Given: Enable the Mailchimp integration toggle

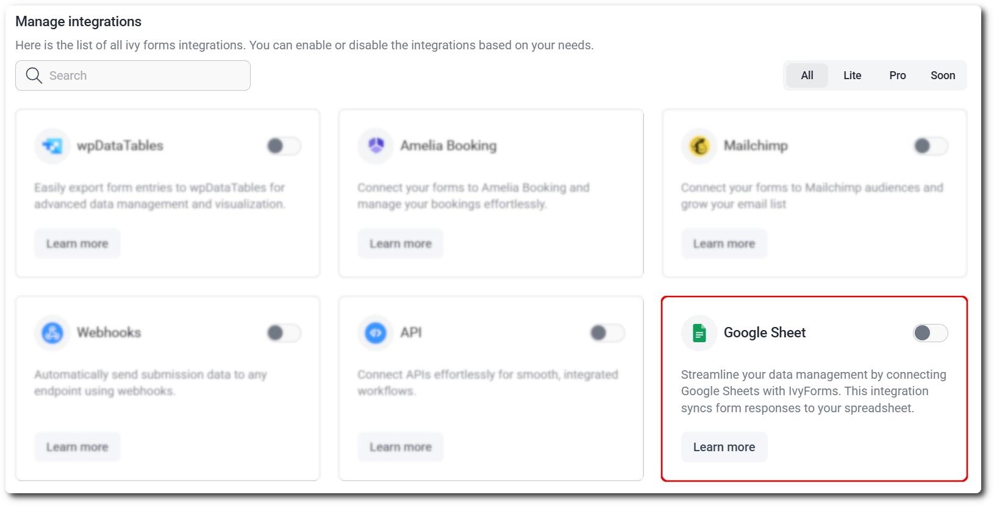Looking at the screenshot, I should (931, 146).
